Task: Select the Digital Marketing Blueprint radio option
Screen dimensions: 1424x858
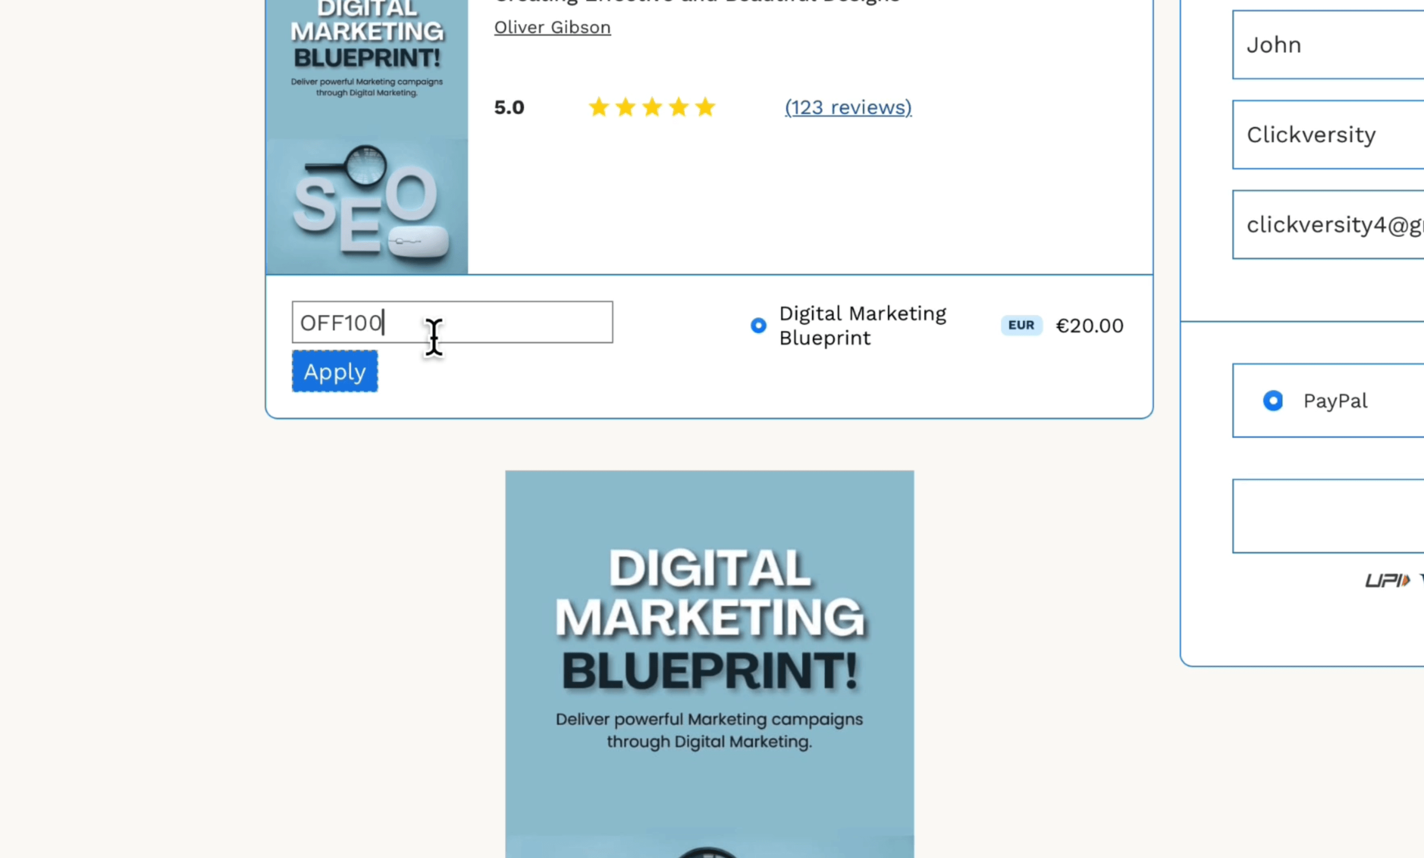Action: point(758,326)
